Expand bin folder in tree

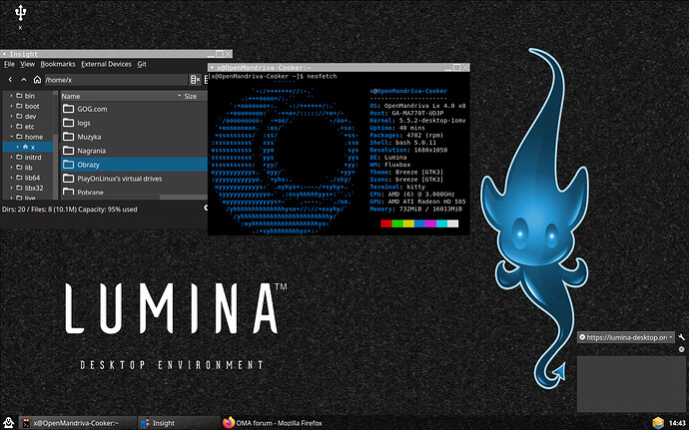11,96
